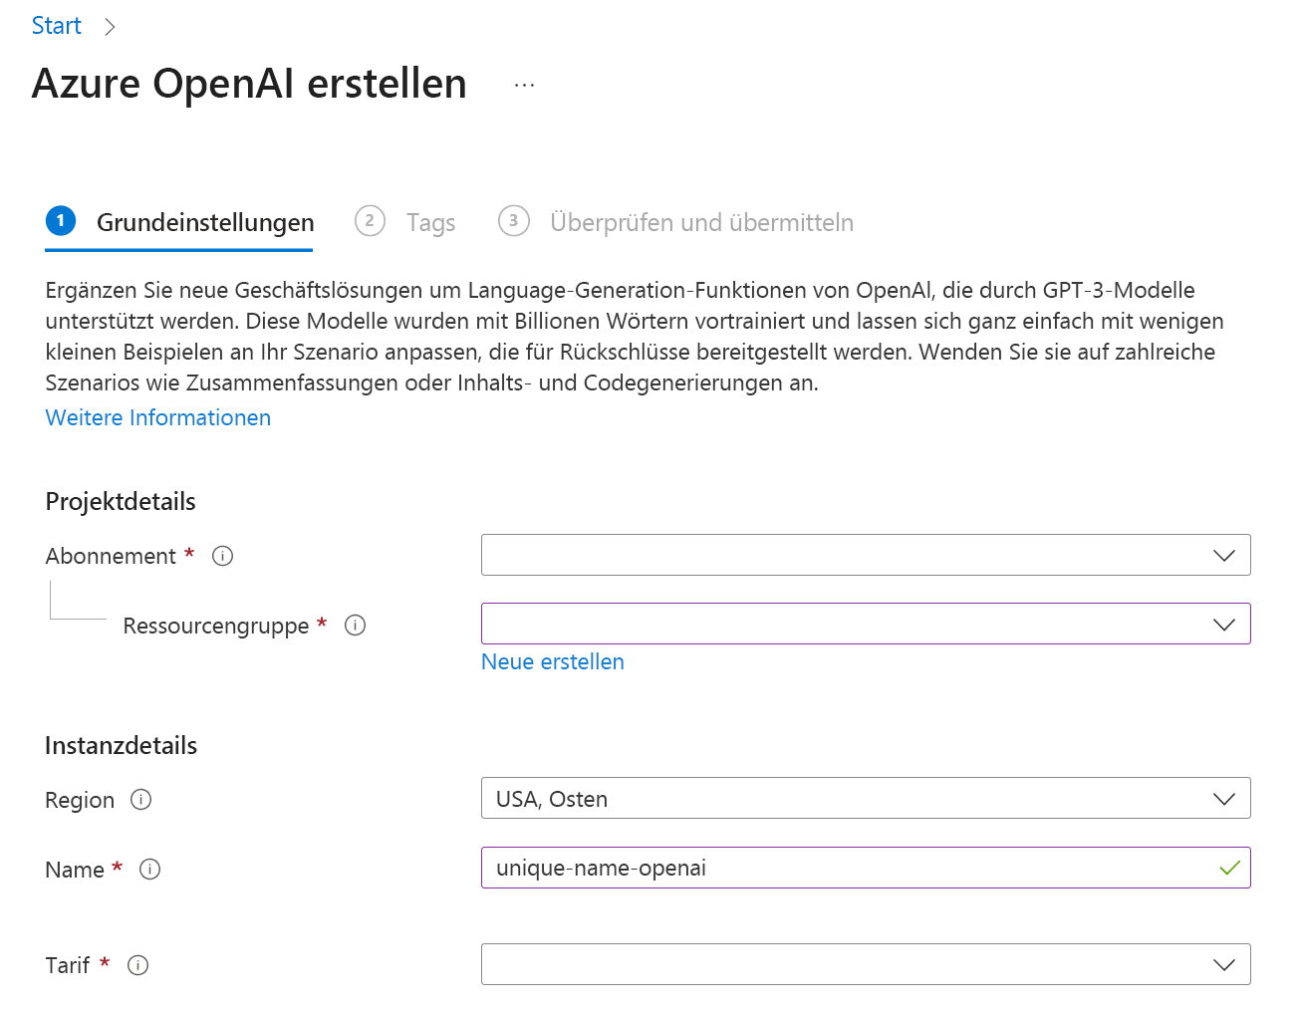Click the Abonnement field label
This screenshot has width=1302, height=1012.
pos(111,556)
